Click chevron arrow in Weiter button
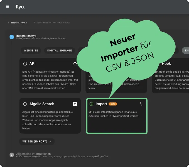This screenshot has width=189, height=167. pyautogui.click(x=50, y=141)
